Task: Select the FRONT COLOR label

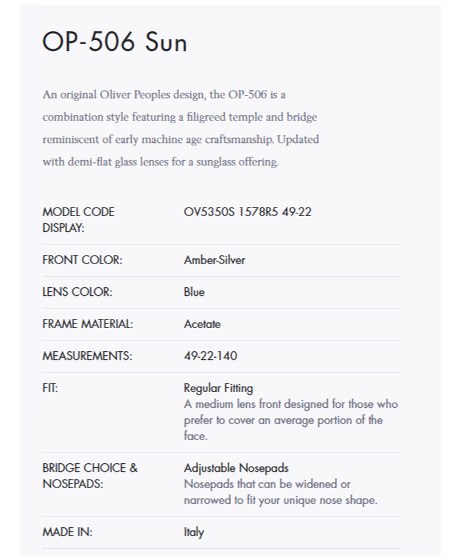Action: tap(82, 260)
